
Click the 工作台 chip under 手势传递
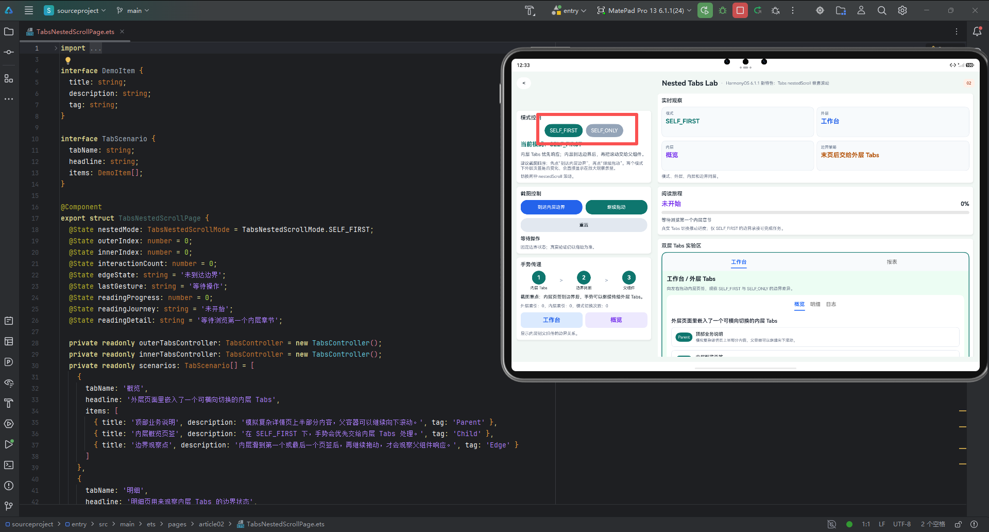[551, 320]
